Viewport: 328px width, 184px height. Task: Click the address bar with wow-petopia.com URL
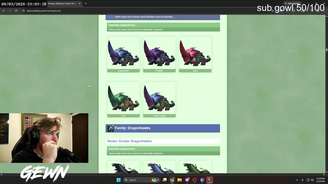click(44, 11)
